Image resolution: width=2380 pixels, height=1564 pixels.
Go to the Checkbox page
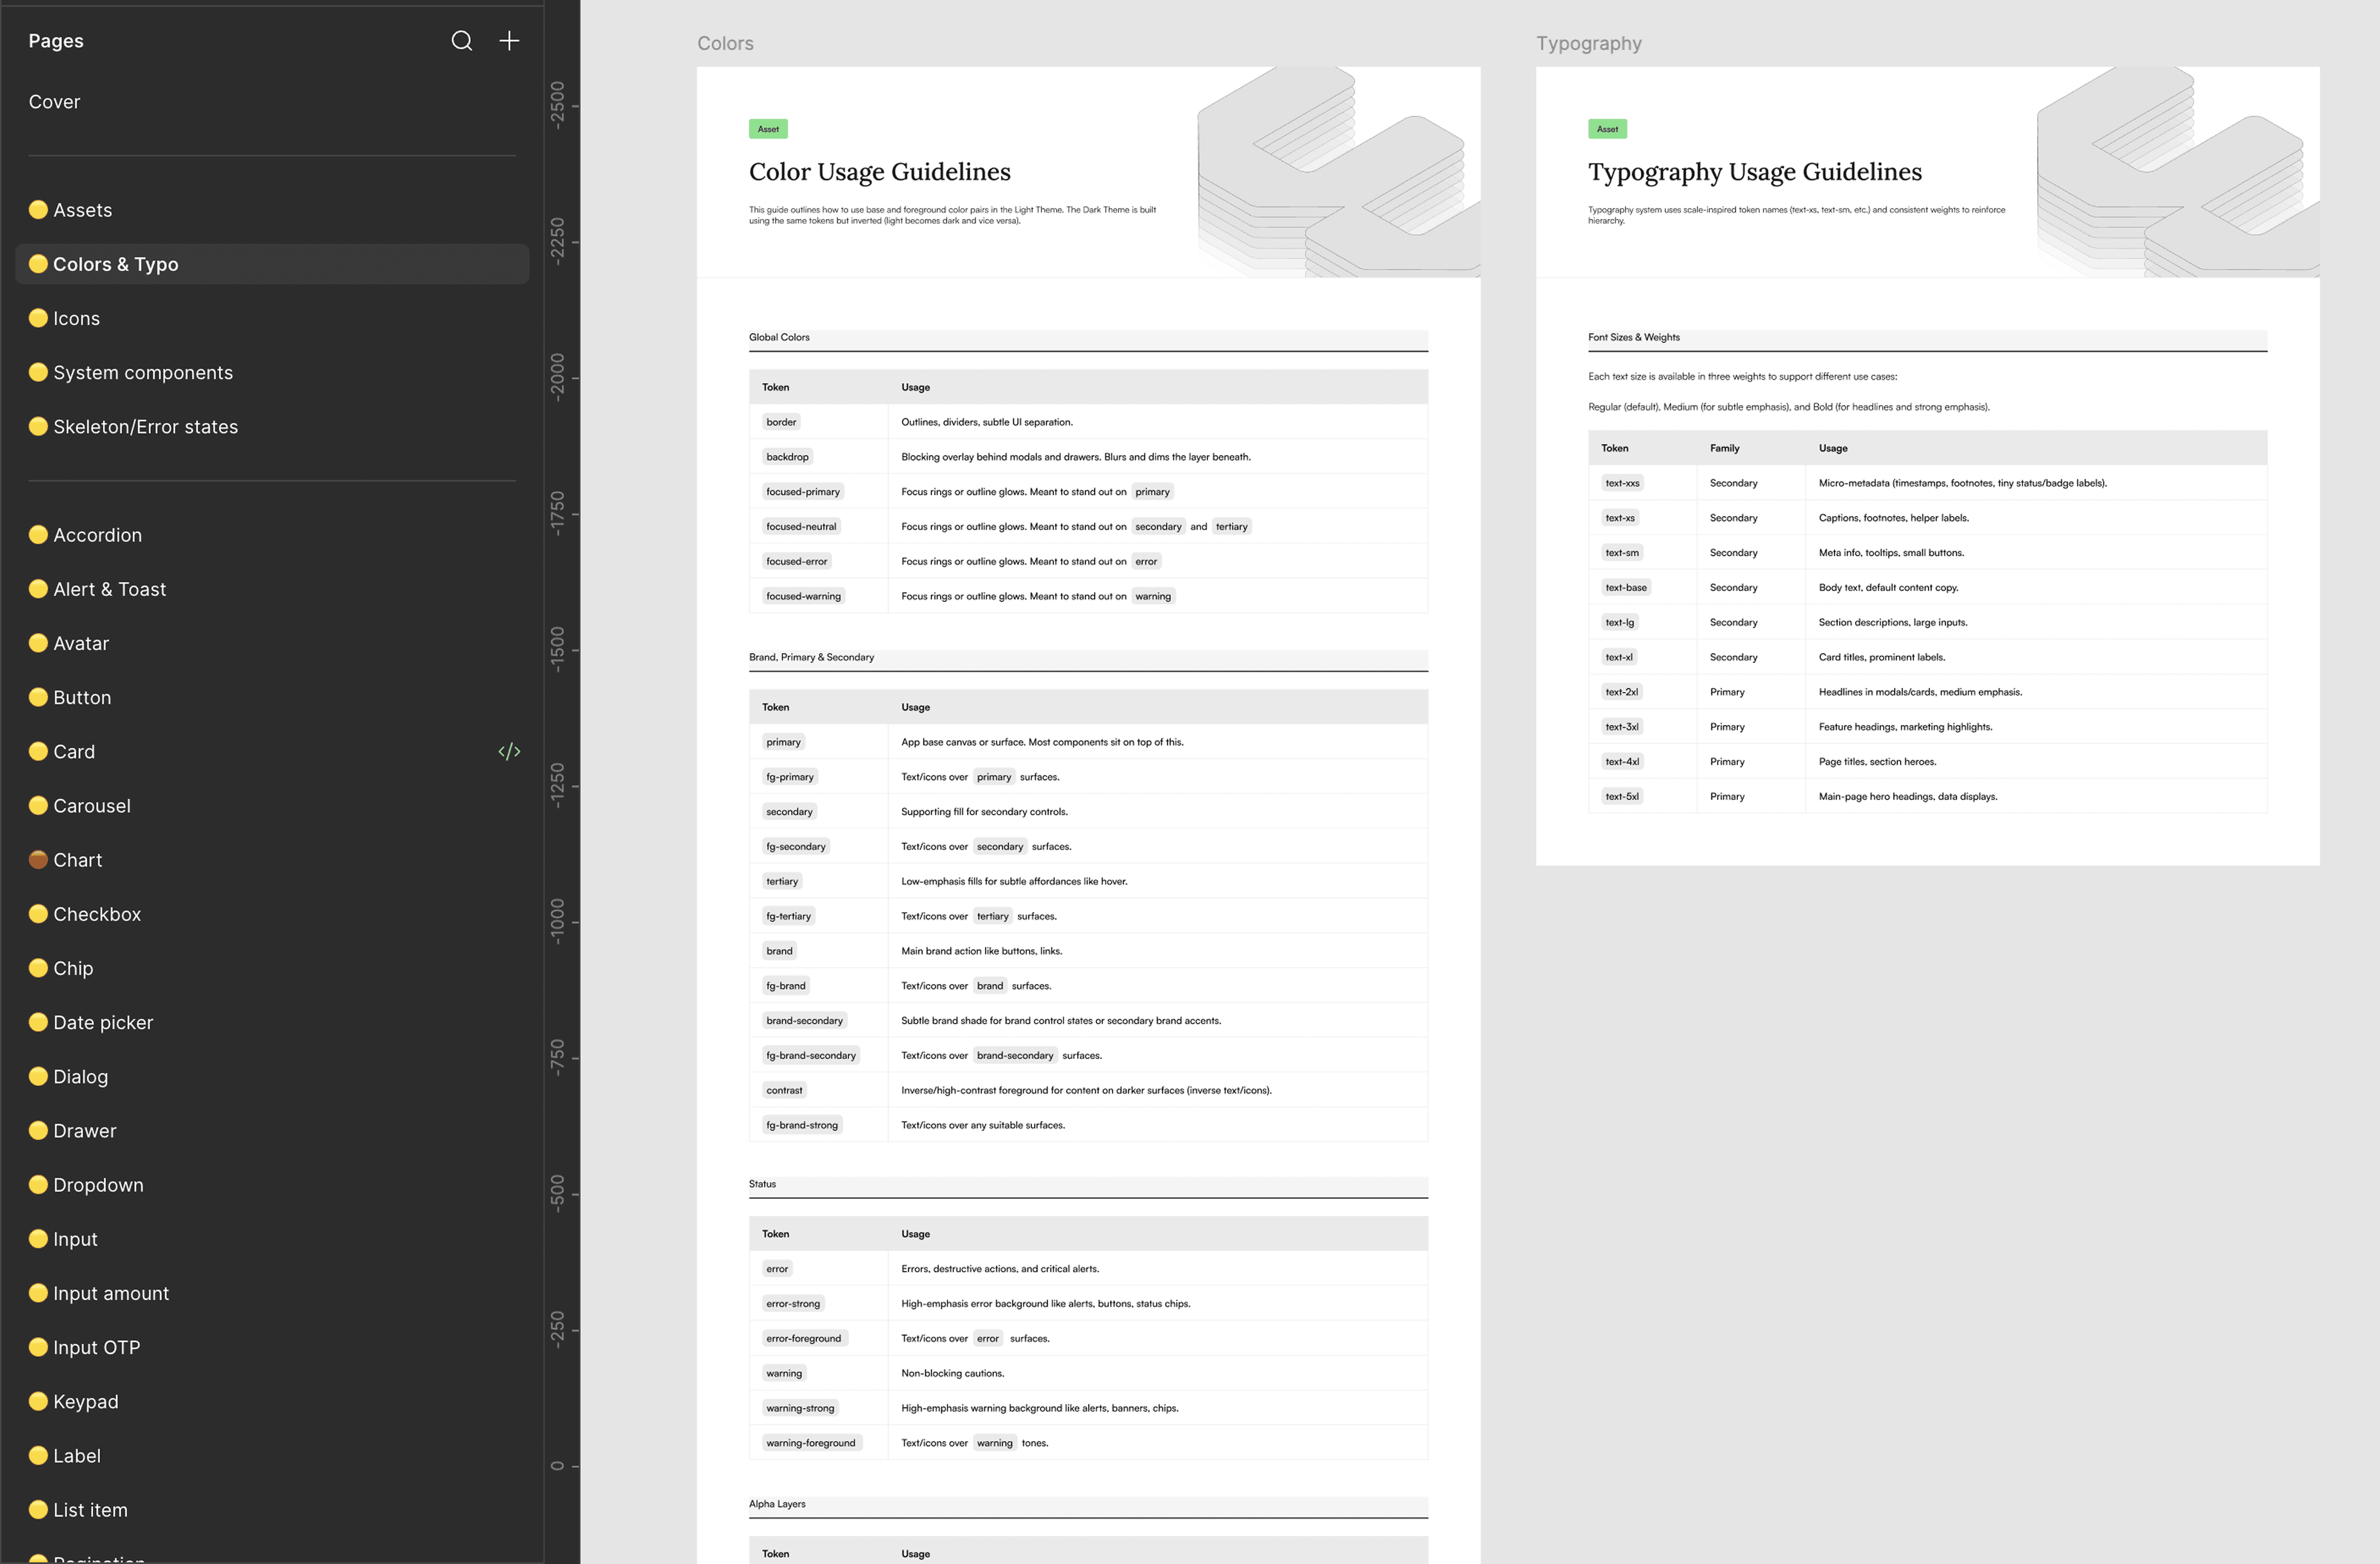[272, 914]
